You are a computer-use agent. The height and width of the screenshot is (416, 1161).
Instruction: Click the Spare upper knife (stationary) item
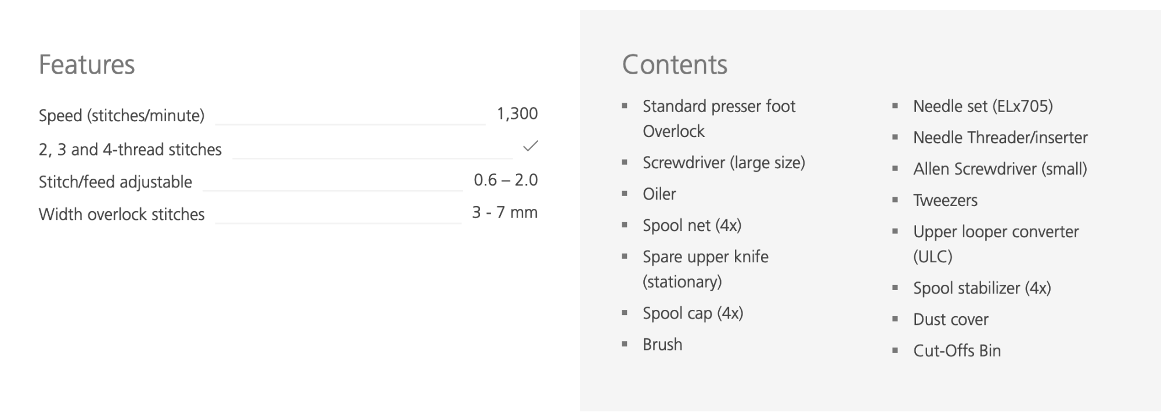[705, 269]
